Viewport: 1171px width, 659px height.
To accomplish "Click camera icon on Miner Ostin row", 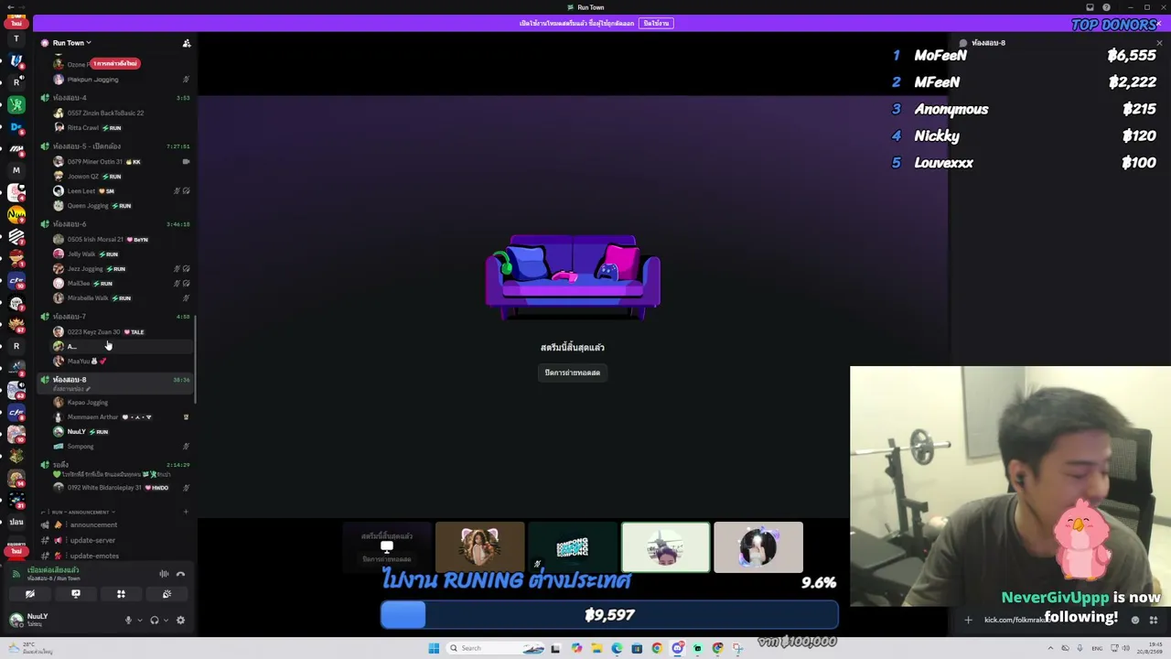I will 186,162.
